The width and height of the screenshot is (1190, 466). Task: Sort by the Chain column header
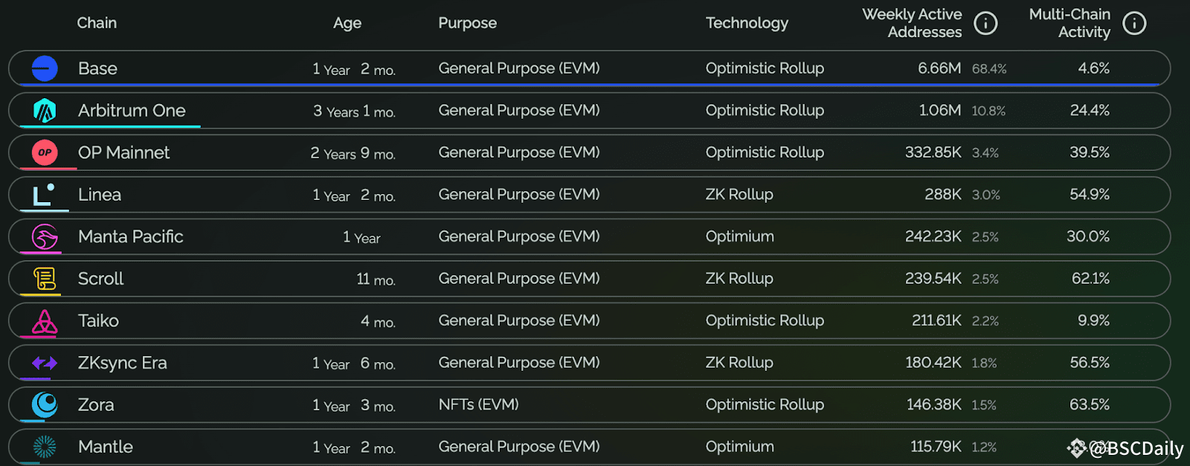click(97, 23)
